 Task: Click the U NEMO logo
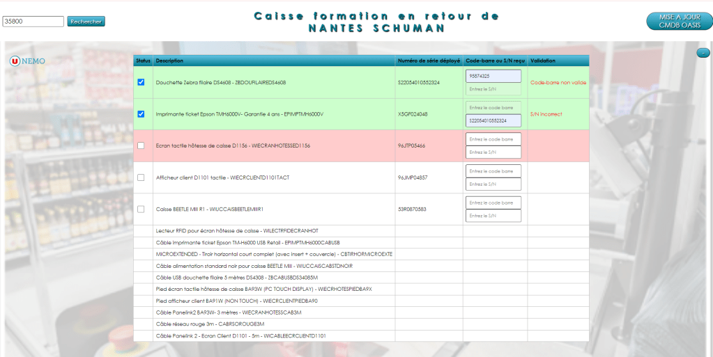coord(27,61)
